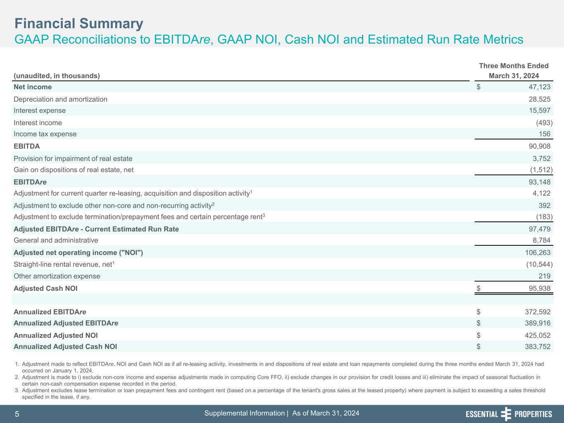Viewport: 564px width, 423px height.
Task: Click the Three Months Ended column header
Action: tap(514, 66)
